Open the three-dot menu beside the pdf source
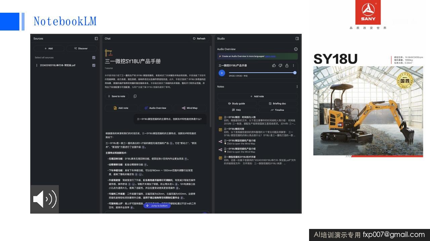This screenshot has width=430, height=241. 36,65
